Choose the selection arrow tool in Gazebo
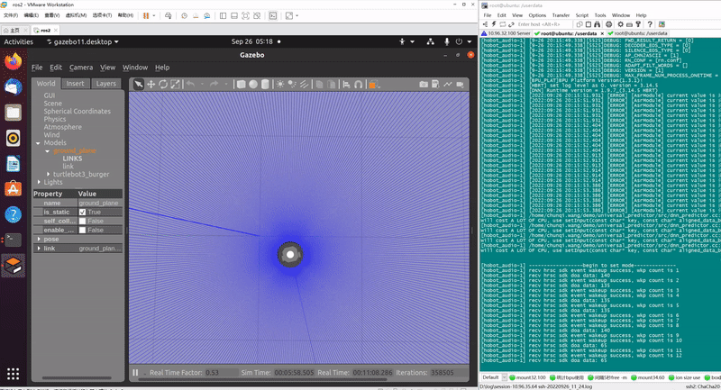721x390 pixels. [139, 84]
